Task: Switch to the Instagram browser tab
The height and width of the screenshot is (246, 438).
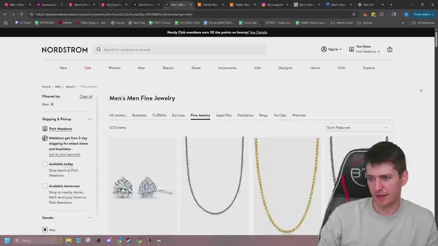Action: pyautogui.click(x=274, y=5)
